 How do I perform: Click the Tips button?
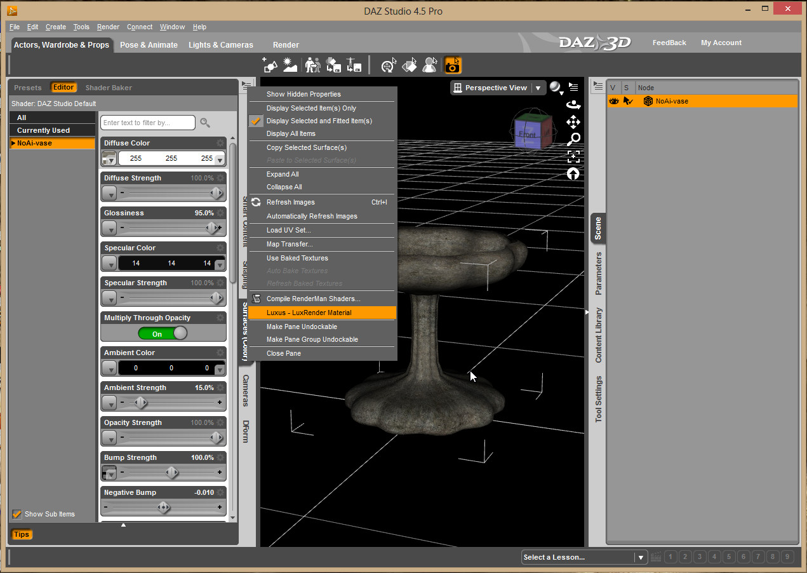[22, 534]
